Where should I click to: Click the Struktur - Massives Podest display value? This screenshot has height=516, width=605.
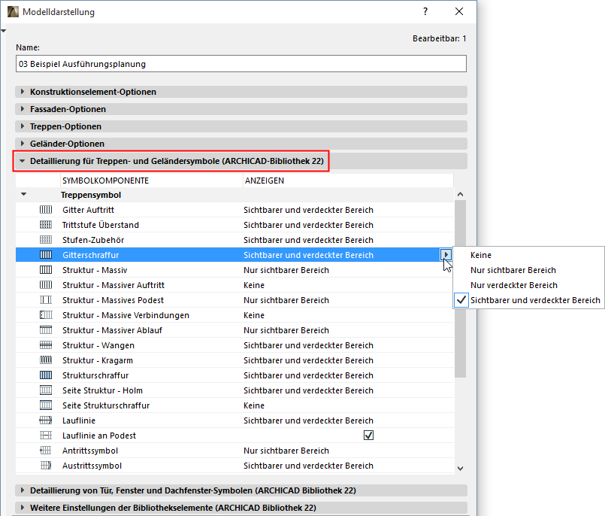[286, 300]
